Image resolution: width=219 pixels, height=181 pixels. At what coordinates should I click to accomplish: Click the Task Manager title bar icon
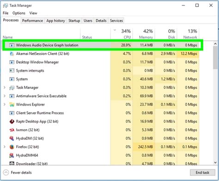click(6, 6)
